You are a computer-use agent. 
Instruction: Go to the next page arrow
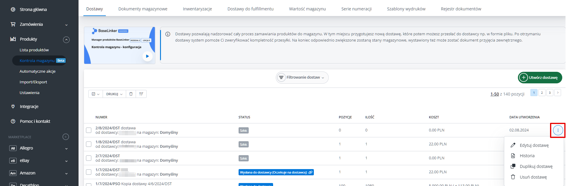pos(558,93)
